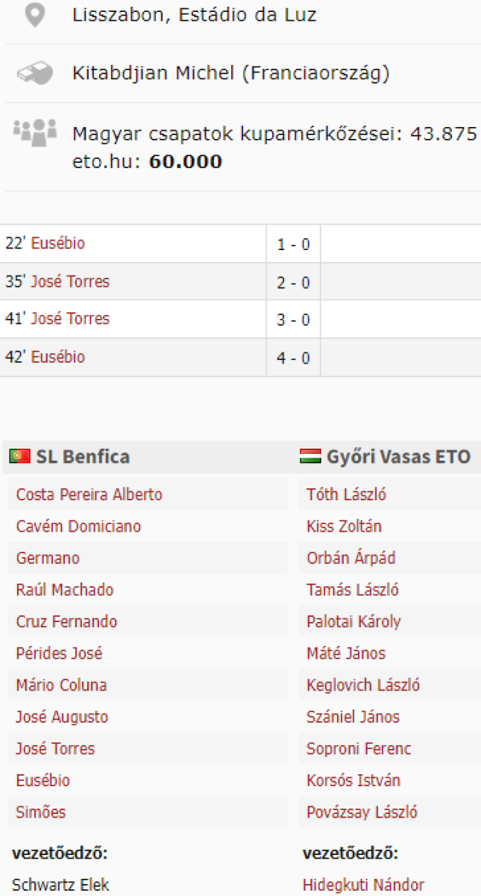Click the SL Benfica team heading
481x896 pixels.
pos(83,457)
